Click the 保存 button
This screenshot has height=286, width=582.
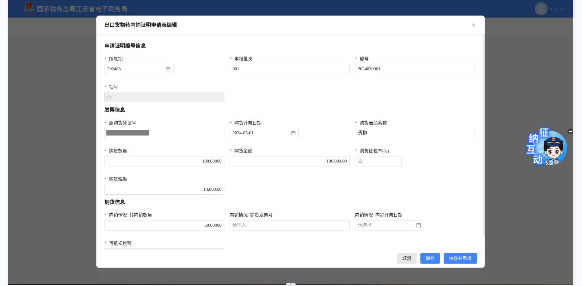430,258
